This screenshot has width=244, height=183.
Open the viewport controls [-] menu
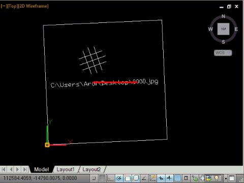pos(4,6)
